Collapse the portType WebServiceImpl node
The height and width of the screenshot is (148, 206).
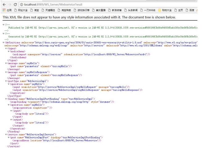click(x=6, y=81)
